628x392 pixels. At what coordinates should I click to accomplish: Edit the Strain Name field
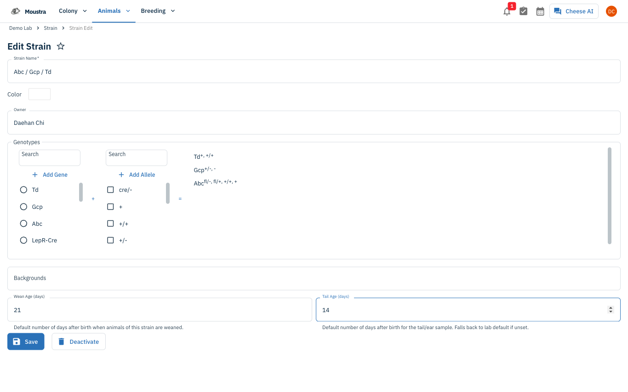tap(314, 72)
